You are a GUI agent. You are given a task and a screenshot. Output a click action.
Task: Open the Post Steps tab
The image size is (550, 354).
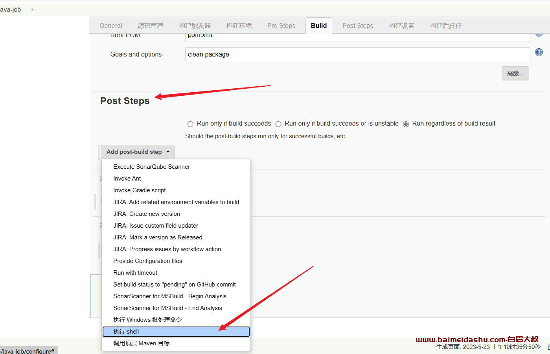pos(358,26)
